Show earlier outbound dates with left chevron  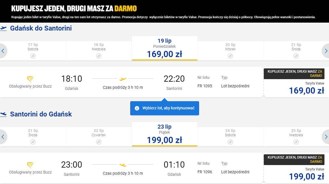coord(3,51)
